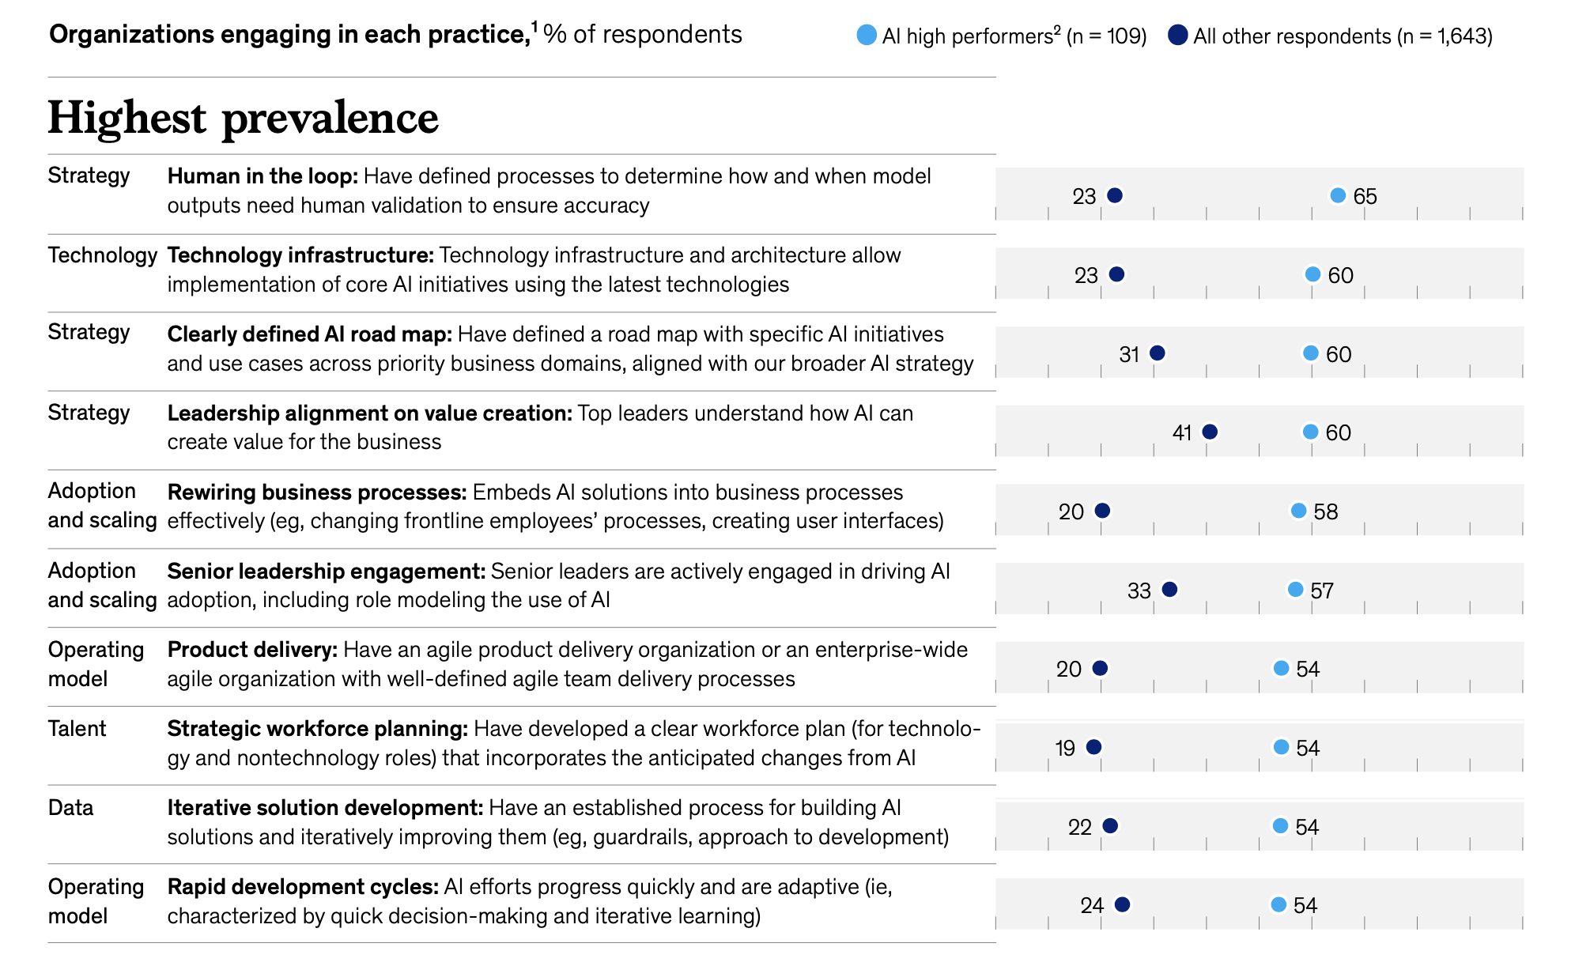Select the "Product delivery:" bold practice label
The height and width of the screenshot is (966, 1575).
tap(252, 650)
